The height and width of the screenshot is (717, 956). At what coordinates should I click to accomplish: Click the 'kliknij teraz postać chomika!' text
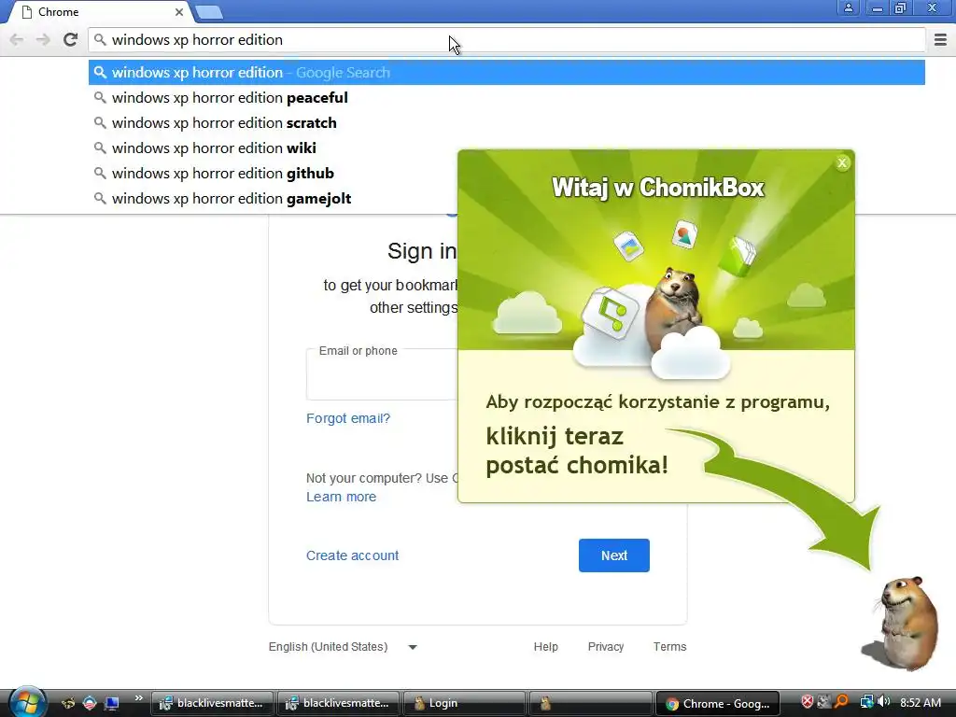(x=577, y=451)
